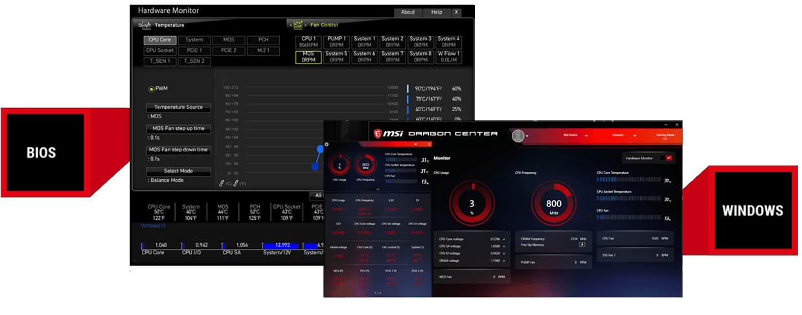Select the CPU Socket temperature sensor
Screen dimensions: 802x315
click(159, 50)
